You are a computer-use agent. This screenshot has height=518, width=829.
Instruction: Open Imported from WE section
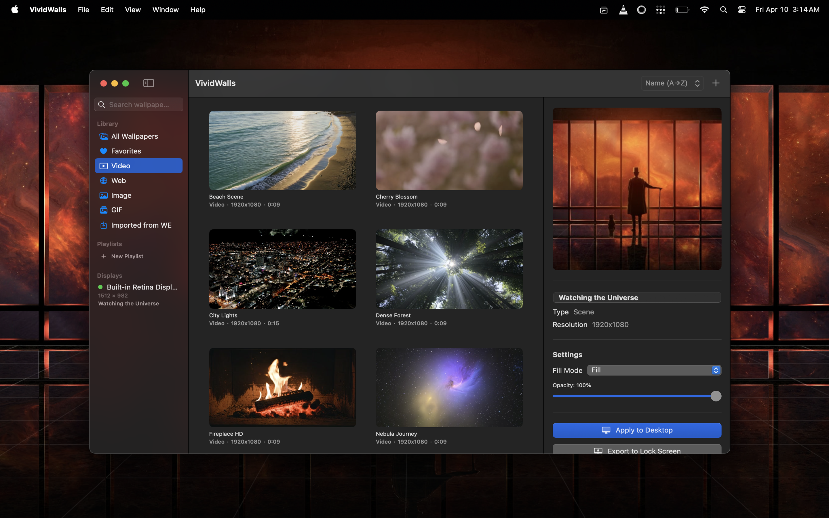point(139,225)
